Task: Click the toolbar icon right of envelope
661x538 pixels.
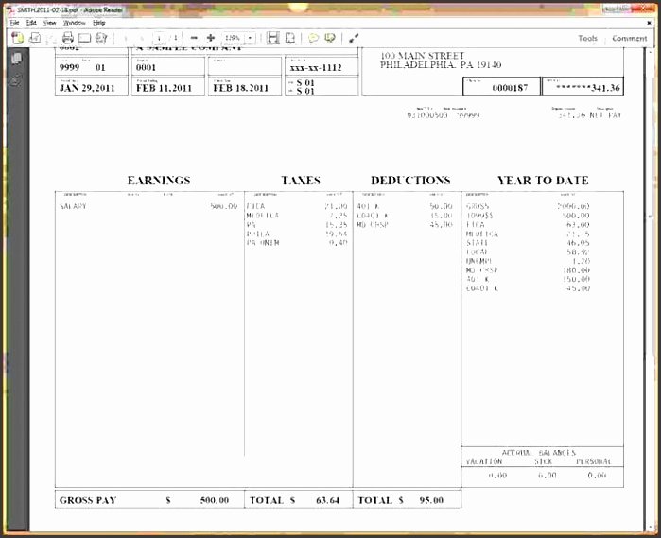Action: tap(101, 38)
